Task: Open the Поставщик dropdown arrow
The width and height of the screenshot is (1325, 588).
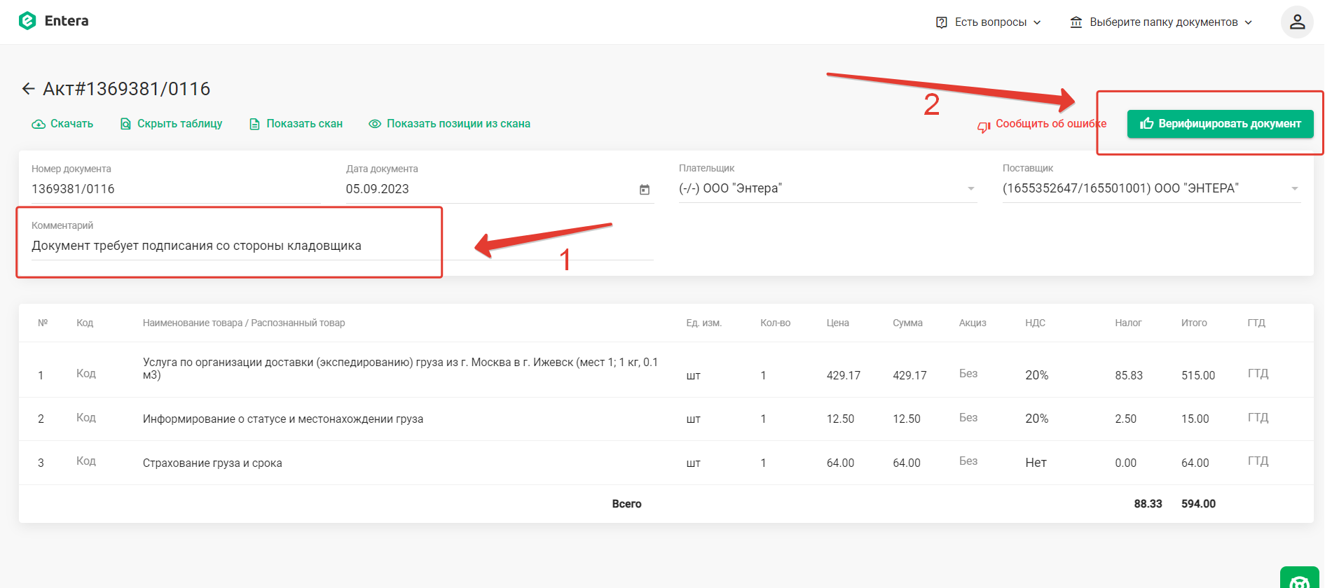Action: 1295,188
